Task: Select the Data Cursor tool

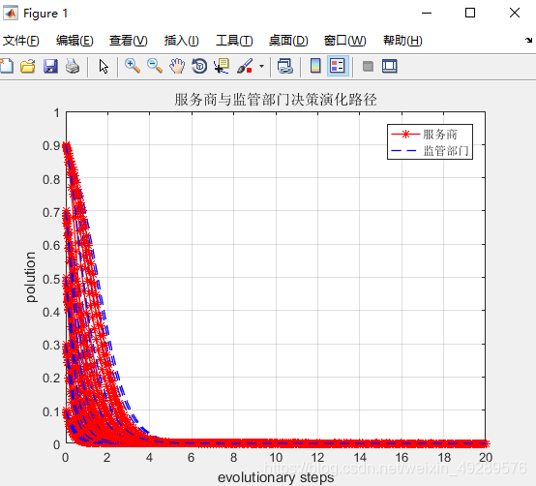Action: (x=222, y=66)
